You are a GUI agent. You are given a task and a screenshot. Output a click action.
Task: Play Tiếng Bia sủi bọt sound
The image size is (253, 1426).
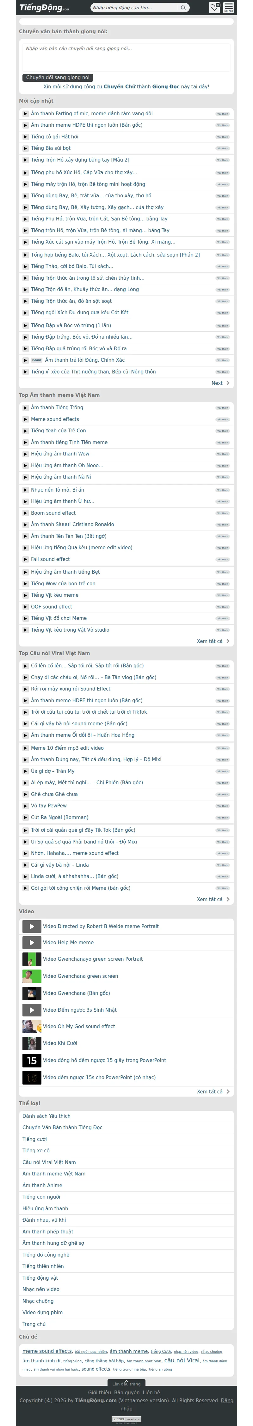[25, 148]
